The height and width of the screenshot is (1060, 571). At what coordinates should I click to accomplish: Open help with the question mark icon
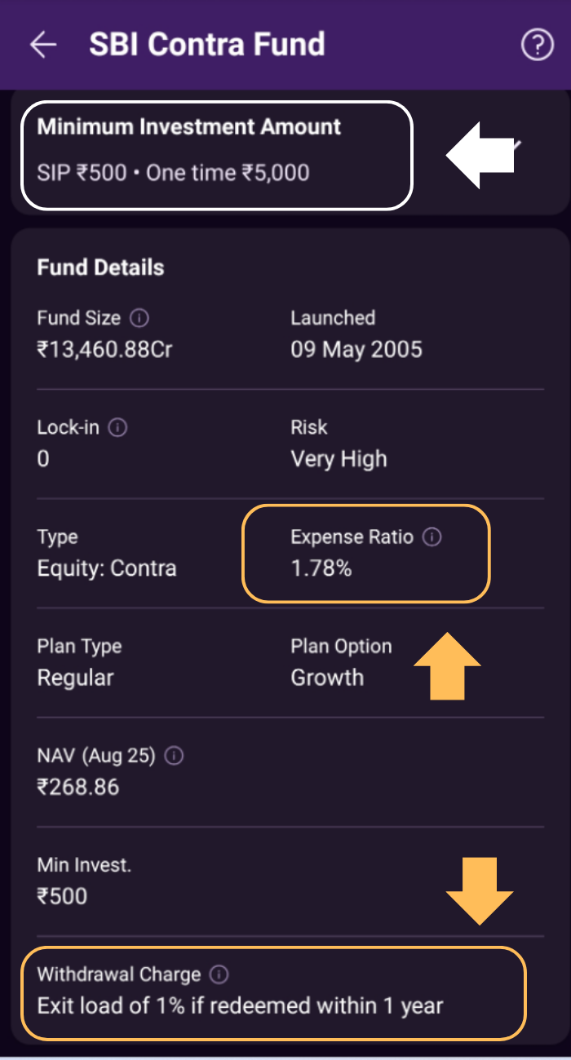[x=537, y=46]
